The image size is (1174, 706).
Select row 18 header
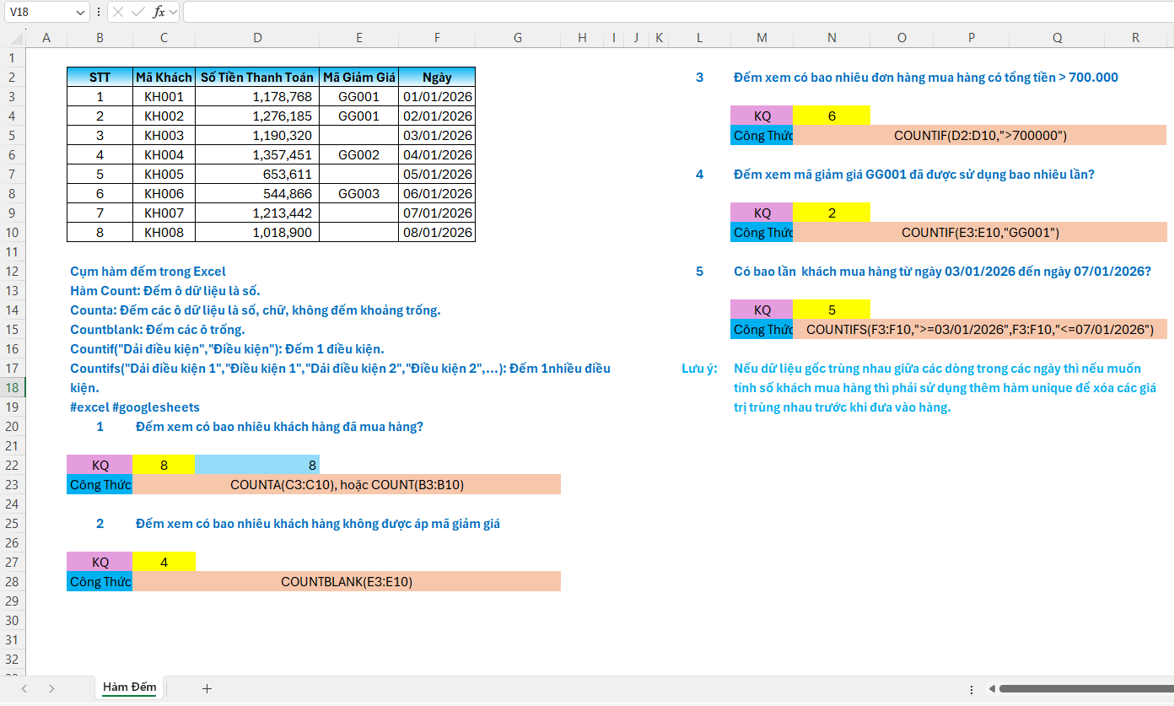12,387
